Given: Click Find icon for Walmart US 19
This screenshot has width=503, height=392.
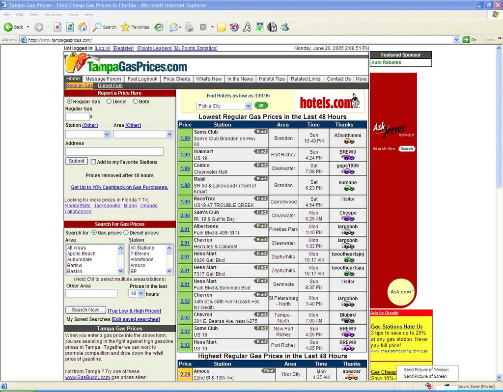Looking at the screenshot, I should [261, 151].
